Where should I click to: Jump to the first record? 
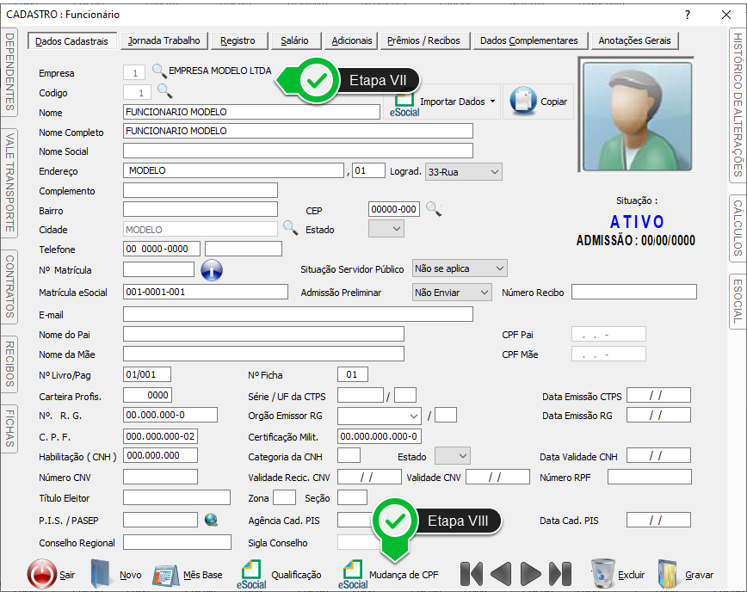pyautogui.click(x=471, y=574)
